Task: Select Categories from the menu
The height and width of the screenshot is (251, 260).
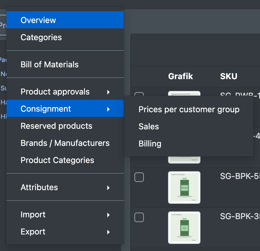Action: tap(65, 37)
